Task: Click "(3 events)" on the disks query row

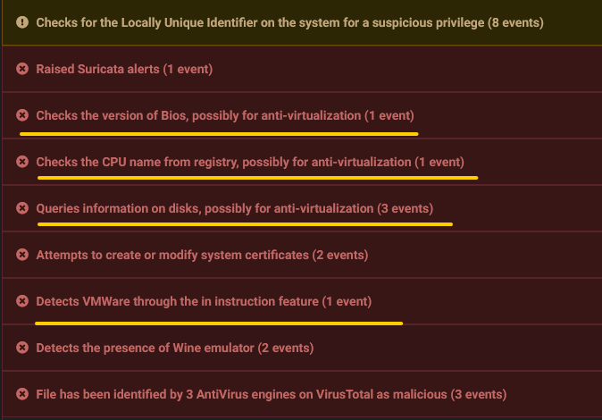Action: pyautogui.click(x=406, y=208)
